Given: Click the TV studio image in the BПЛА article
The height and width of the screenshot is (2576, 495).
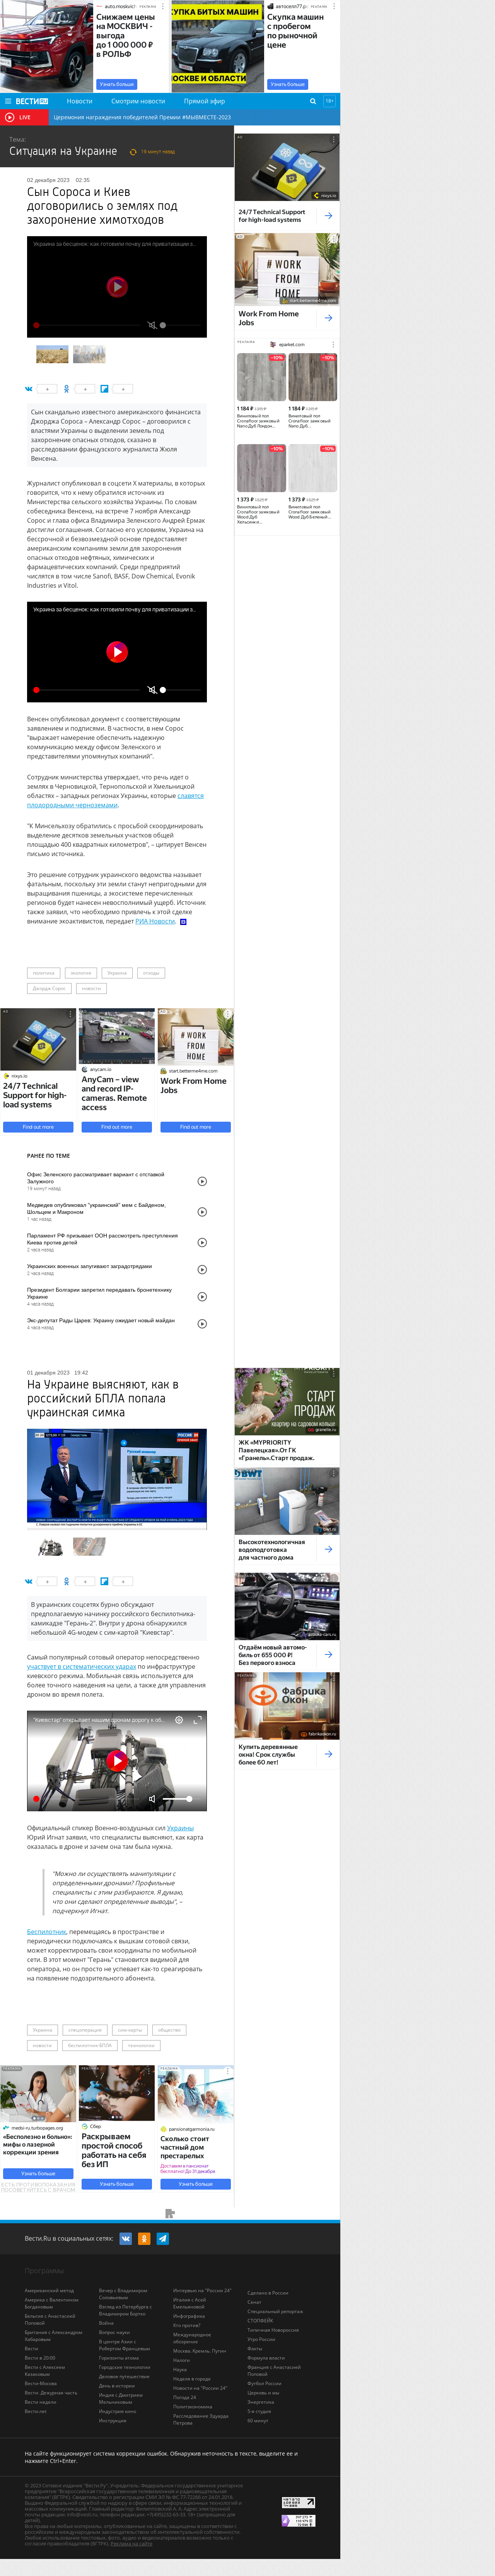Looking at the screenshot, I should pos(117,1479).
